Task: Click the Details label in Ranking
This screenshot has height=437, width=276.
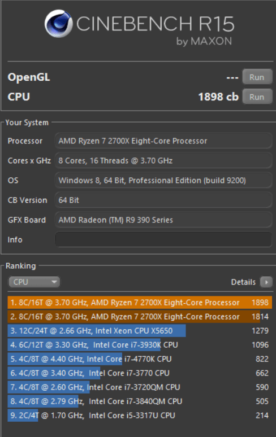Action: (x=243, y=282)
